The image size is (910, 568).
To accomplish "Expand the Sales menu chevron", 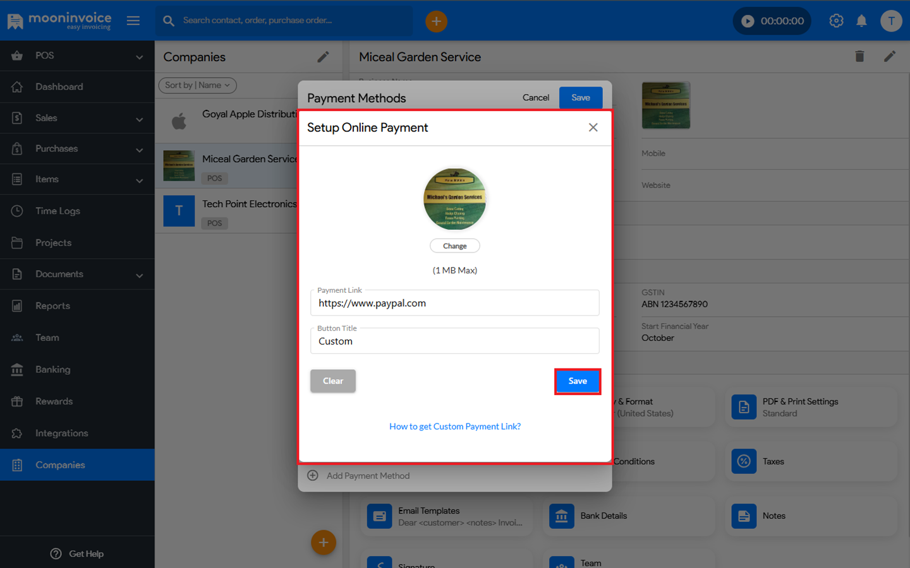I will click(139, 119).
